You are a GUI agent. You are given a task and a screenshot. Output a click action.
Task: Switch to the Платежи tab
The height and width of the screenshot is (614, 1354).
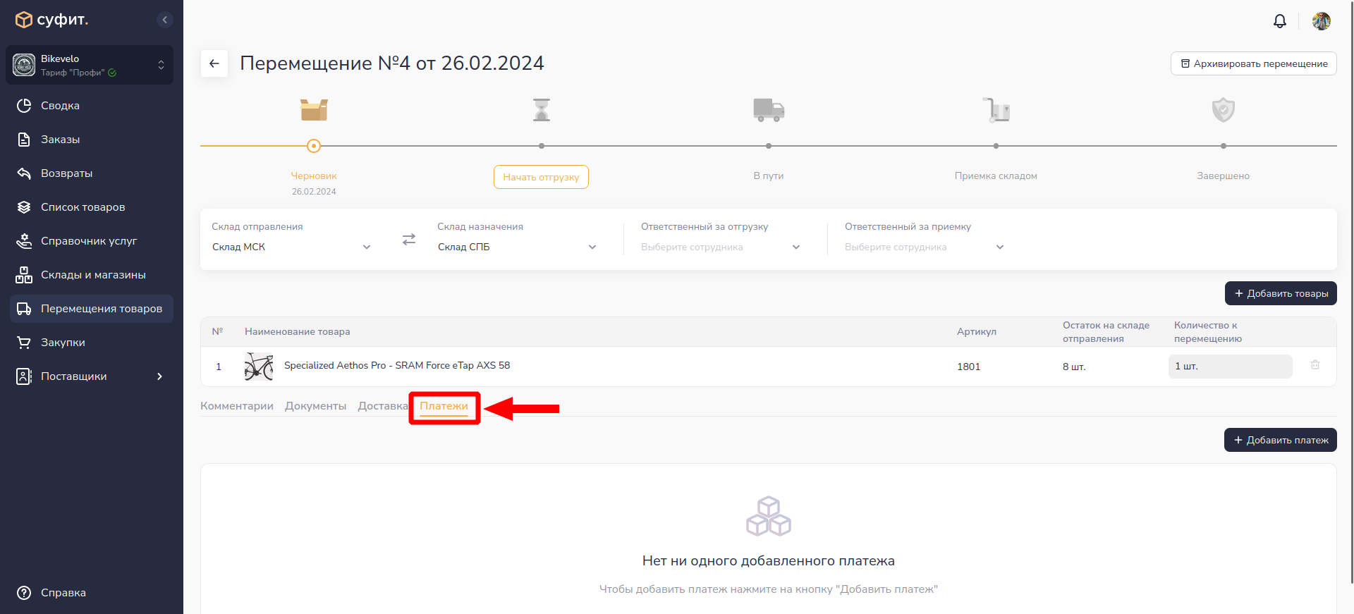coord(444,406)
